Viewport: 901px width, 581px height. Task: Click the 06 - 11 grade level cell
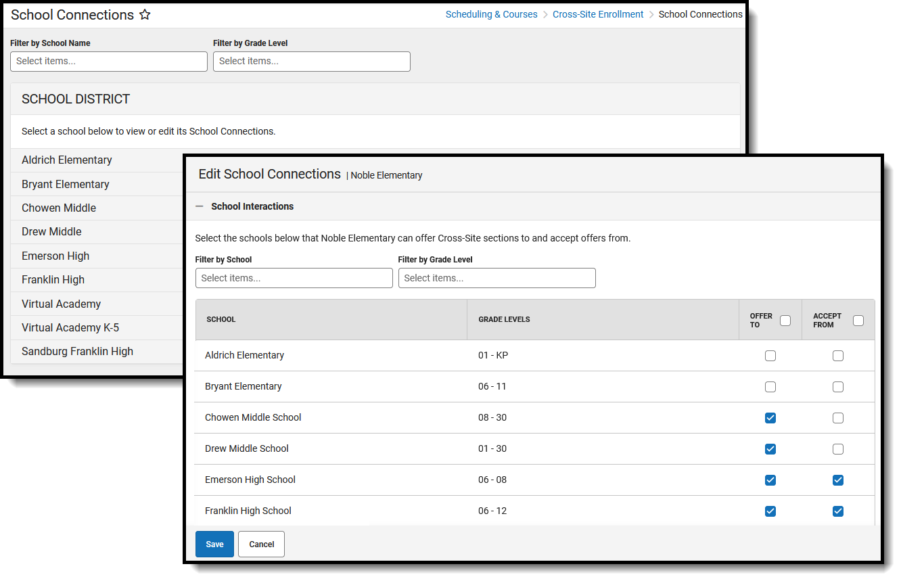point(492,387)
